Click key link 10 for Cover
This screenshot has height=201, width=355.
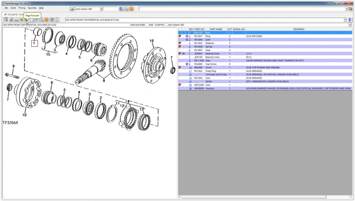pos(190,68)
